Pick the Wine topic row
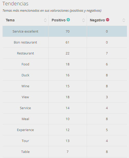This screenshot has width=129, height=158. pyautogui.click(x=65, y=86)
